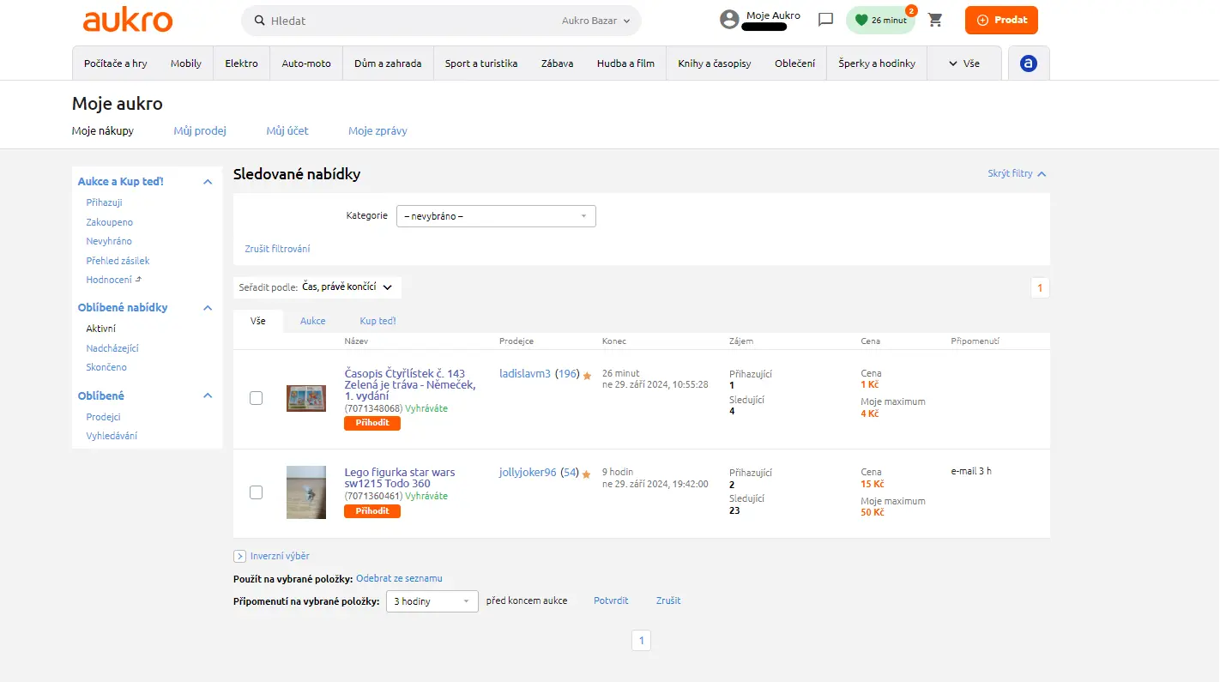The width and height of the screenshot is (1220, 682).
Task: Open the Můj prodej tab
Action: (x=200, y=131)
